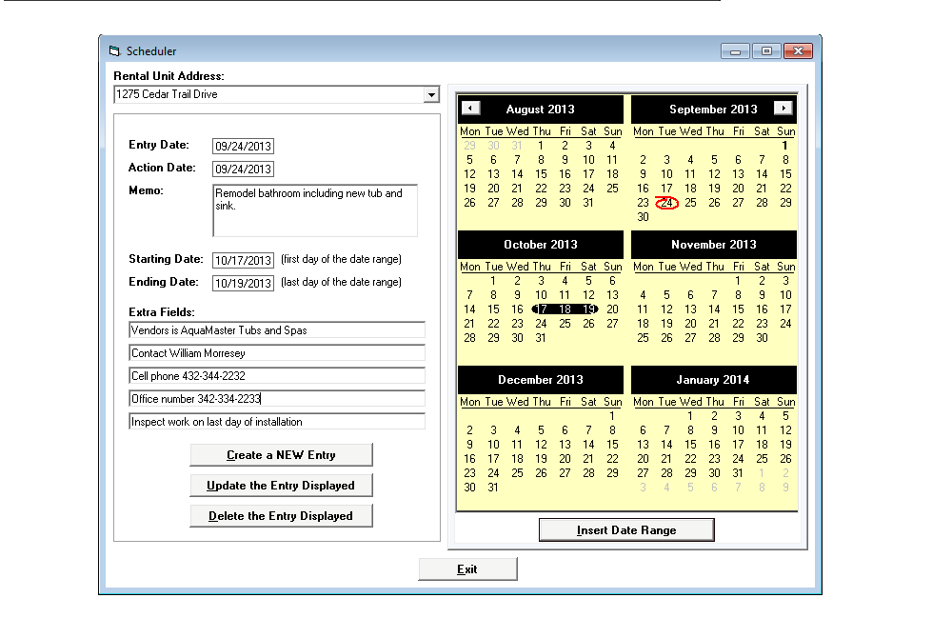Select October 17 in the calendar
The width and height of the screenshot is (952, 638).
tap(542, 309)
